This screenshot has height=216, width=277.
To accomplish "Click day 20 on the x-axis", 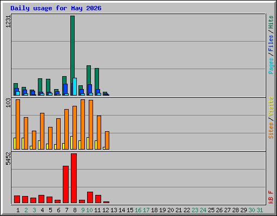I will click(x=170, y=210).
